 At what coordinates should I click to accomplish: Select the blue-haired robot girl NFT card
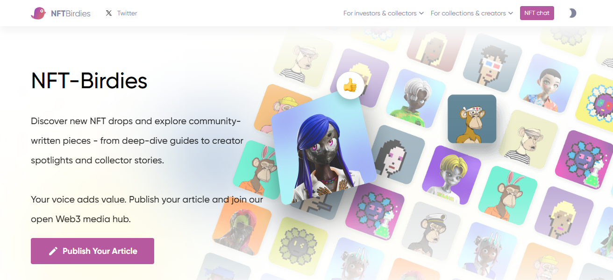[x=323, y=149]
